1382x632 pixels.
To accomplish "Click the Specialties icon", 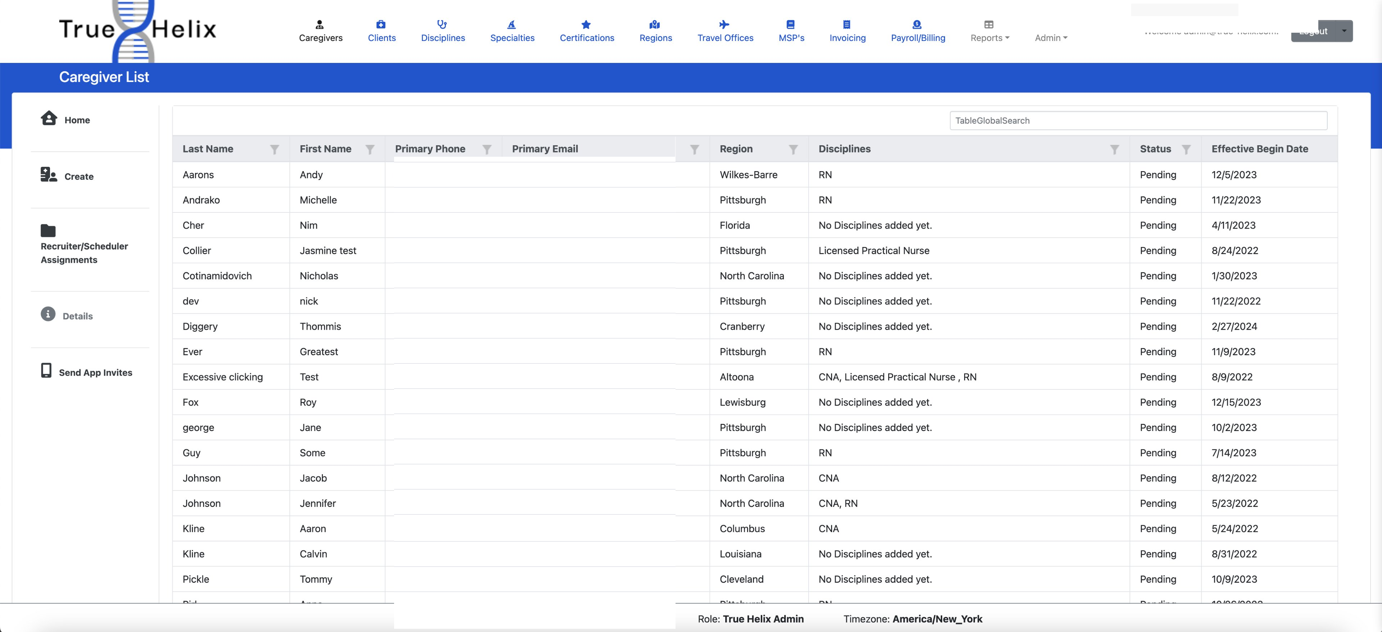I will pyautogui.click(x=512, y=25).
